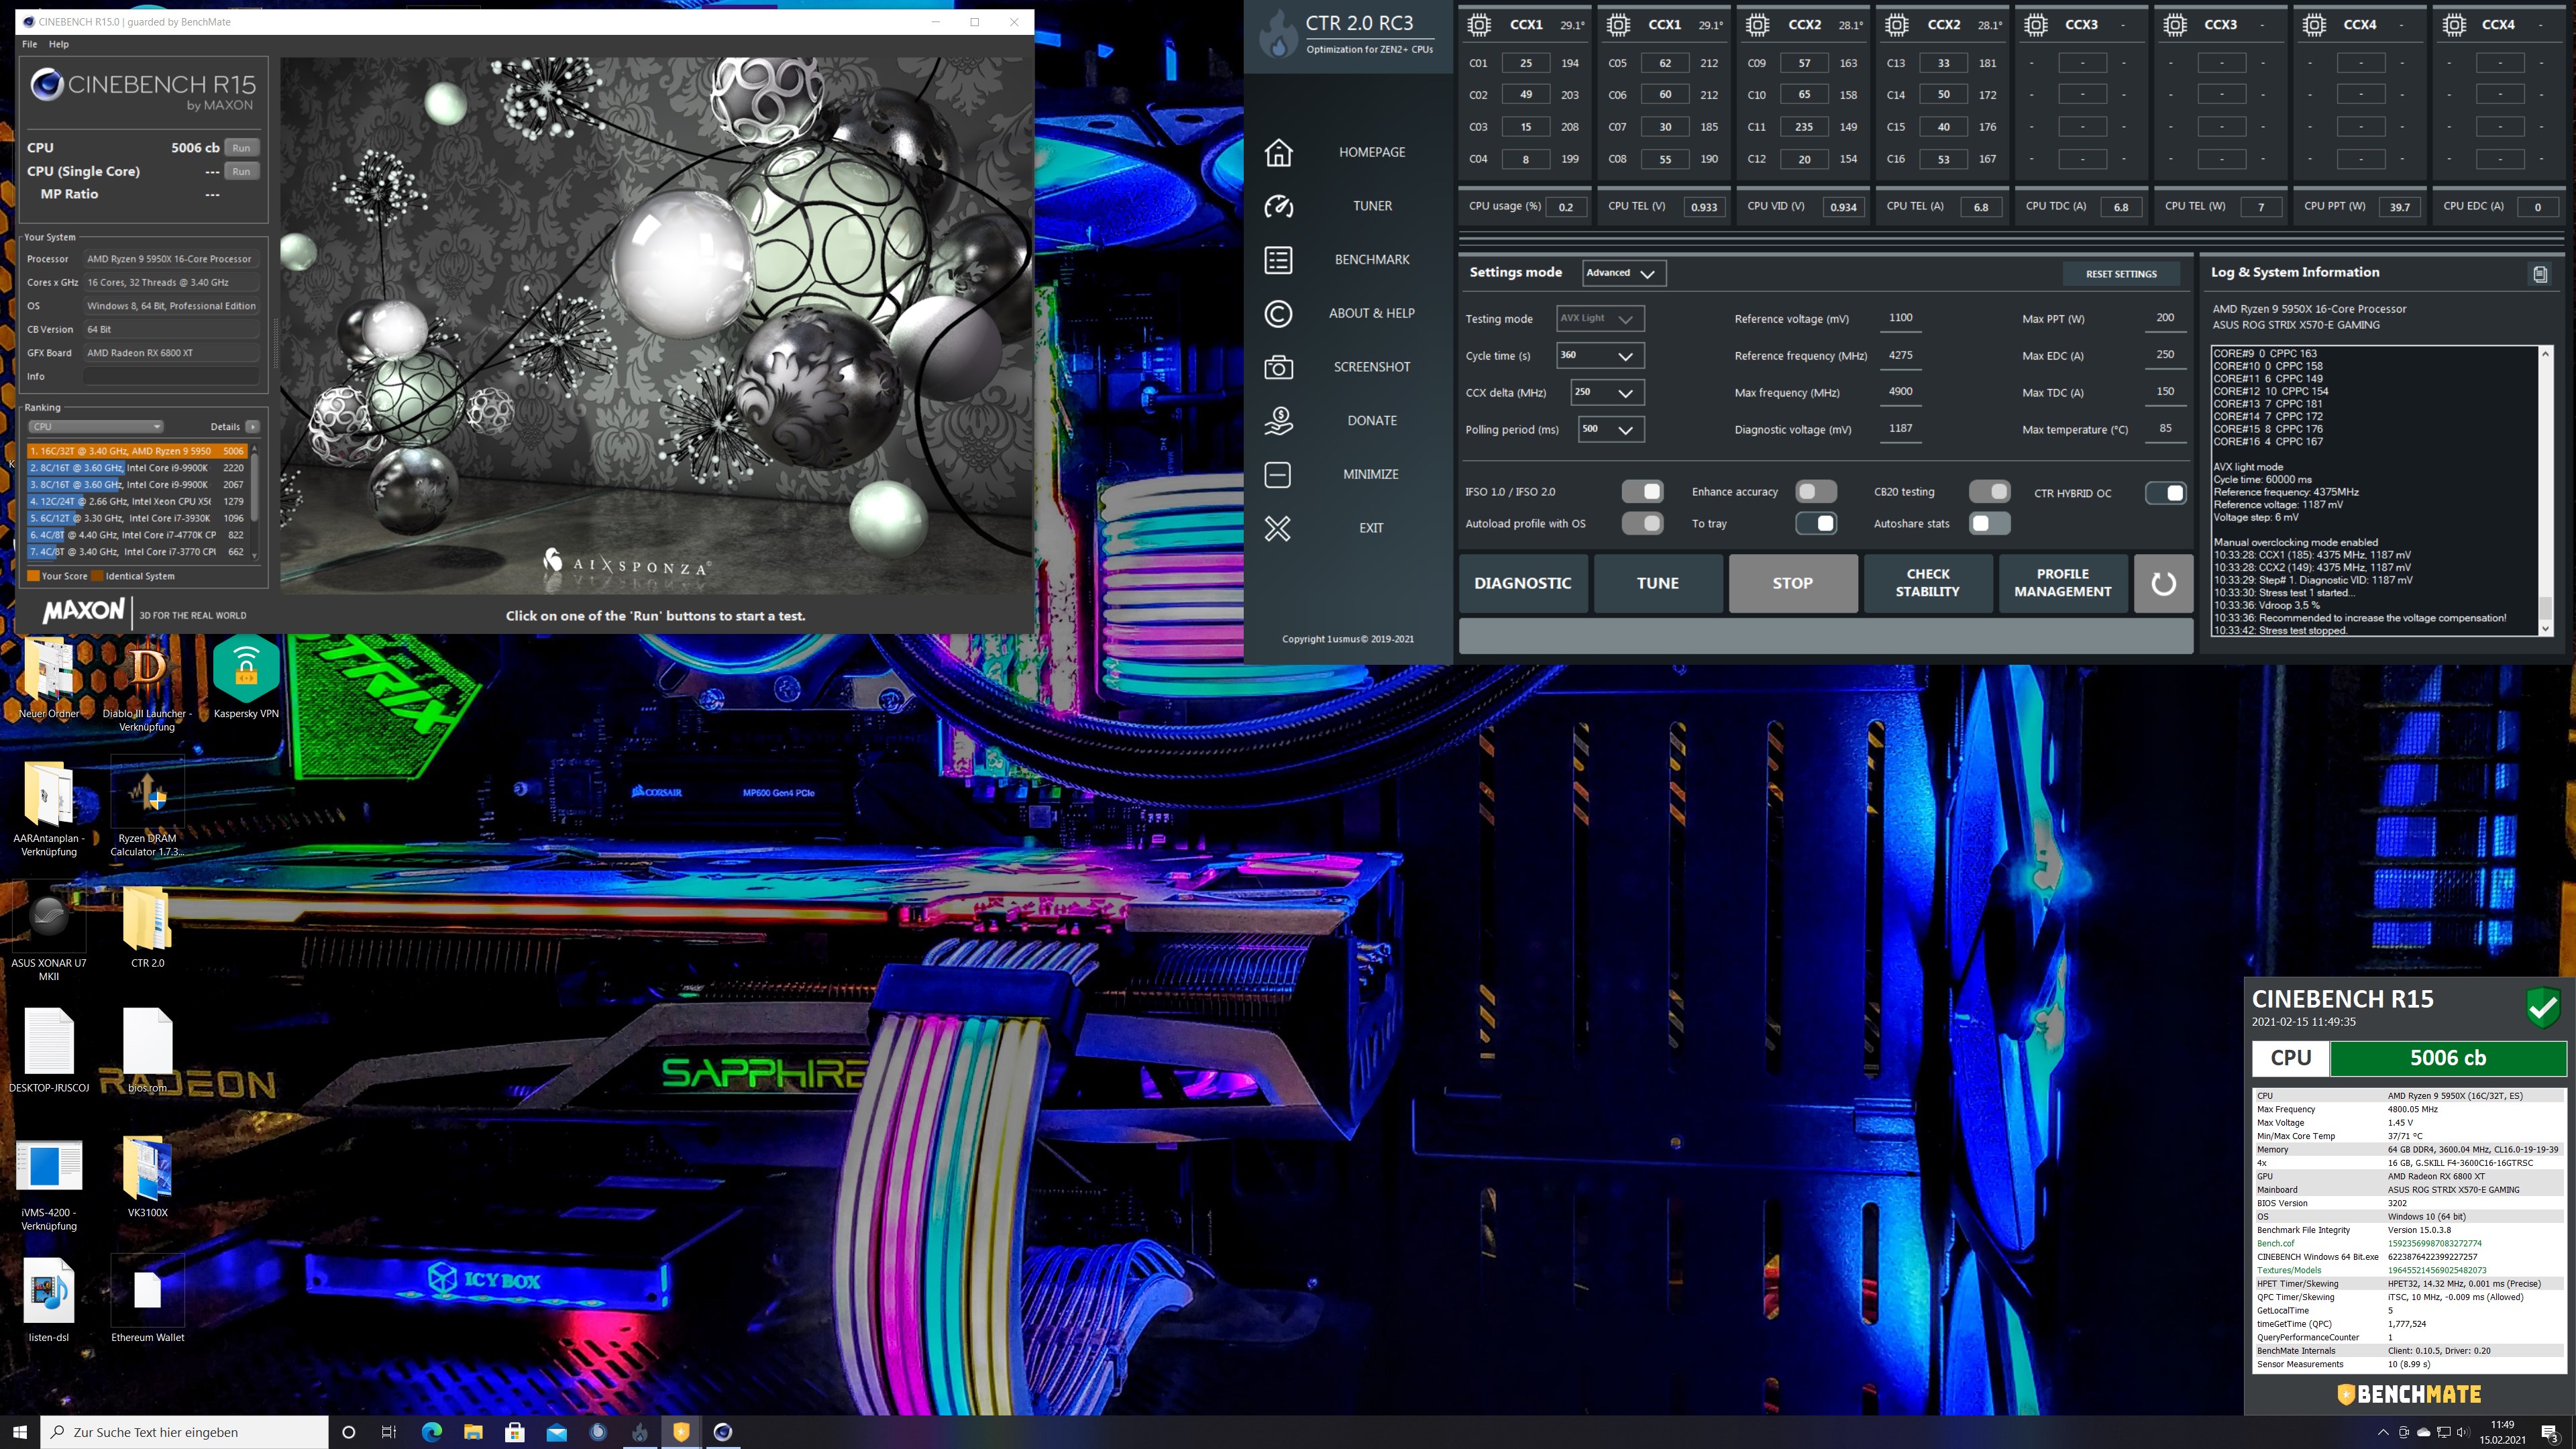Click the Donate hand-coin icon
2576x1449 pixels.
[1278, 421]
